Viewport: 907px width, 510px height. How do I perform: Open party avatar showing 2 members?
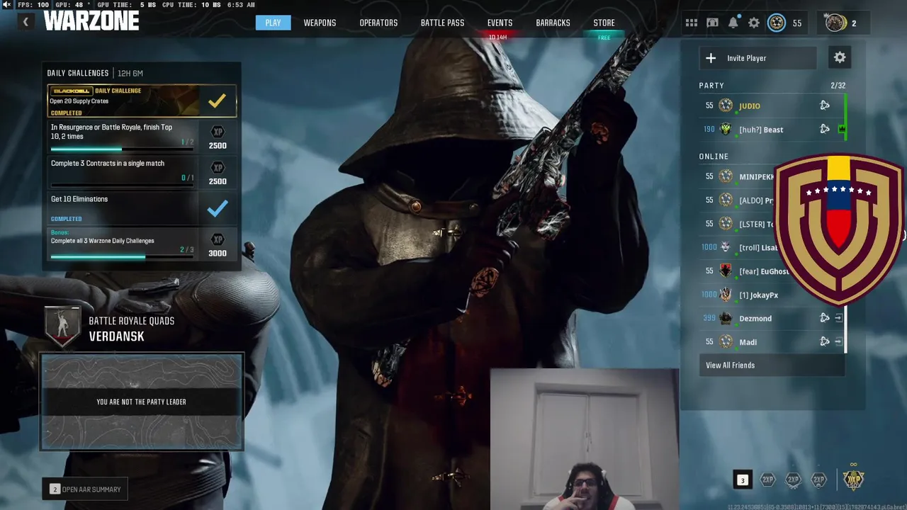pos(836,23)
